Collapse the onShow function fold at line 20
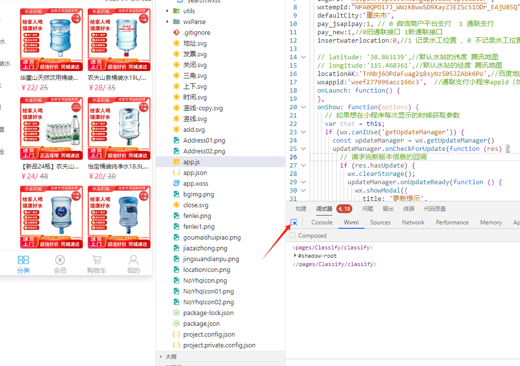 [x=303, y=107]
